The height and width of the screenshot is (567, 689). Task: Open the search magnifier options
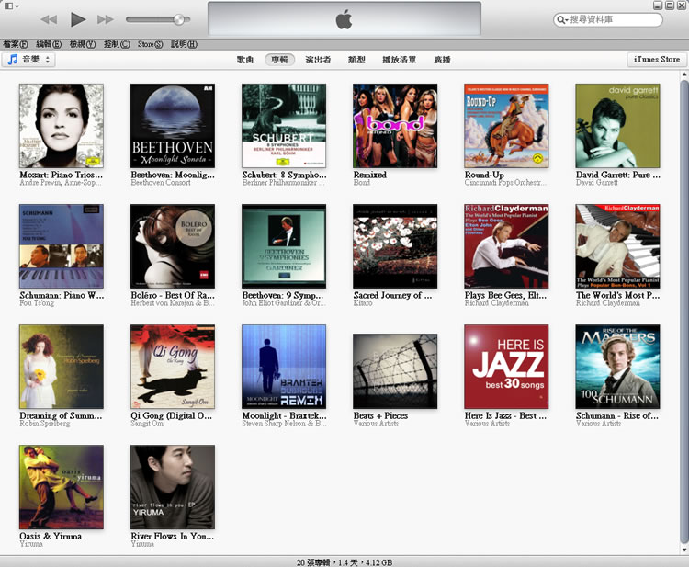562,19
